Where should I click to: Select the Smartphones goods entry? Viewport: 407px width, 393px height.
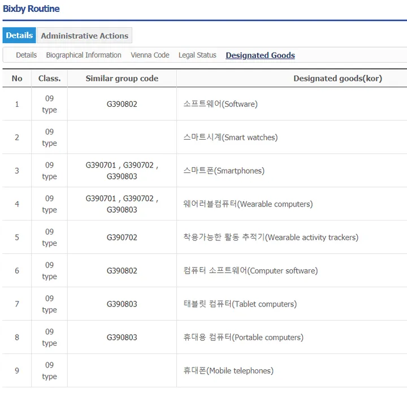(224, 171)
